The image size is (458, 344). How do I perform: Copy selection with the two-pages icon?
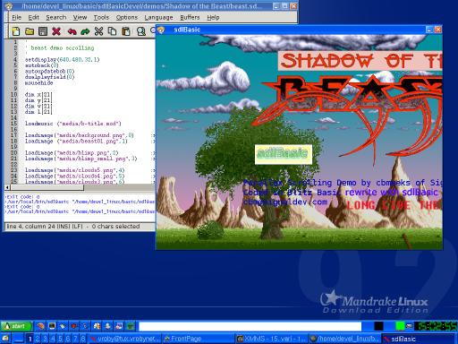point(112,31)
